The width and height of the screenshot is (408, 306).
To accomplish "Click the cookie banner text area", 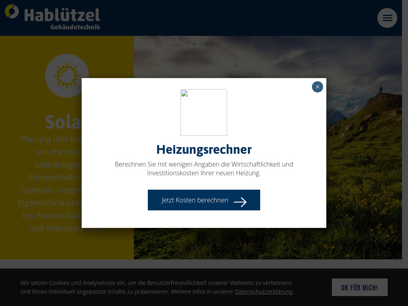I will (156, 287).
